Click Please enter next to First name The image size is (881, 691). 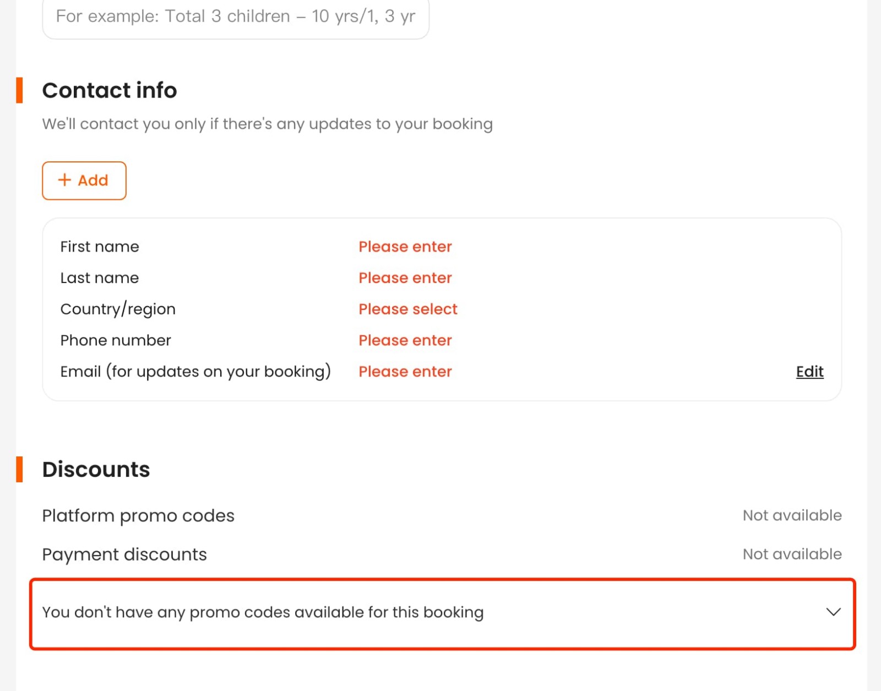click(405, 247)
